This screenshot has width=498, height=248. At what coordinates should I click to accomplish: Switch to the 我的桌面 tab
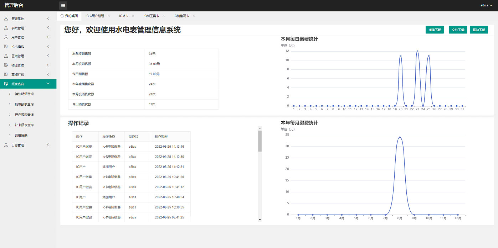pos(69,16)
